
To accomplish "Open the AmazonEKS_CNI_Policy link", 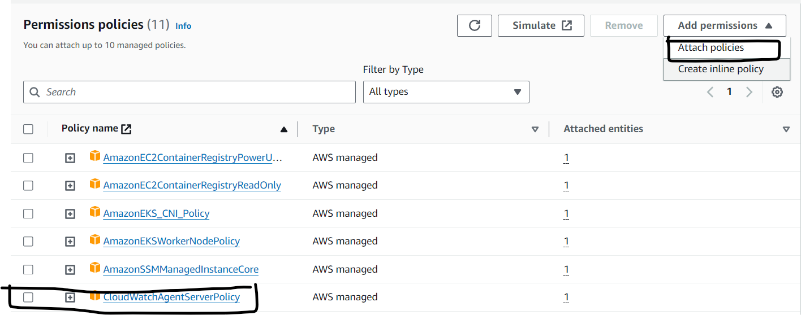I will pos(157,214).
